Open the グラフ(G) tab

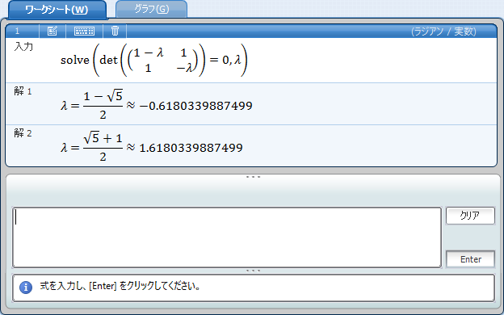coord(151,9)
